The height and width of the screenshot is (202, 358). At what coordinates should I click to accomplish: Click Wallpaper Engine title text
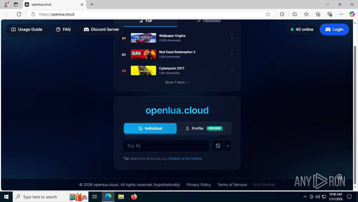(172, 36)
